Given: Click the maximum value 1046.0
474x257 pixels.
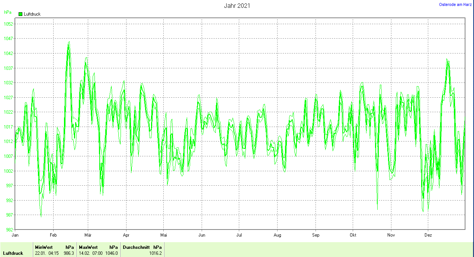Looking at the screenshot, I should coord(112,253).
